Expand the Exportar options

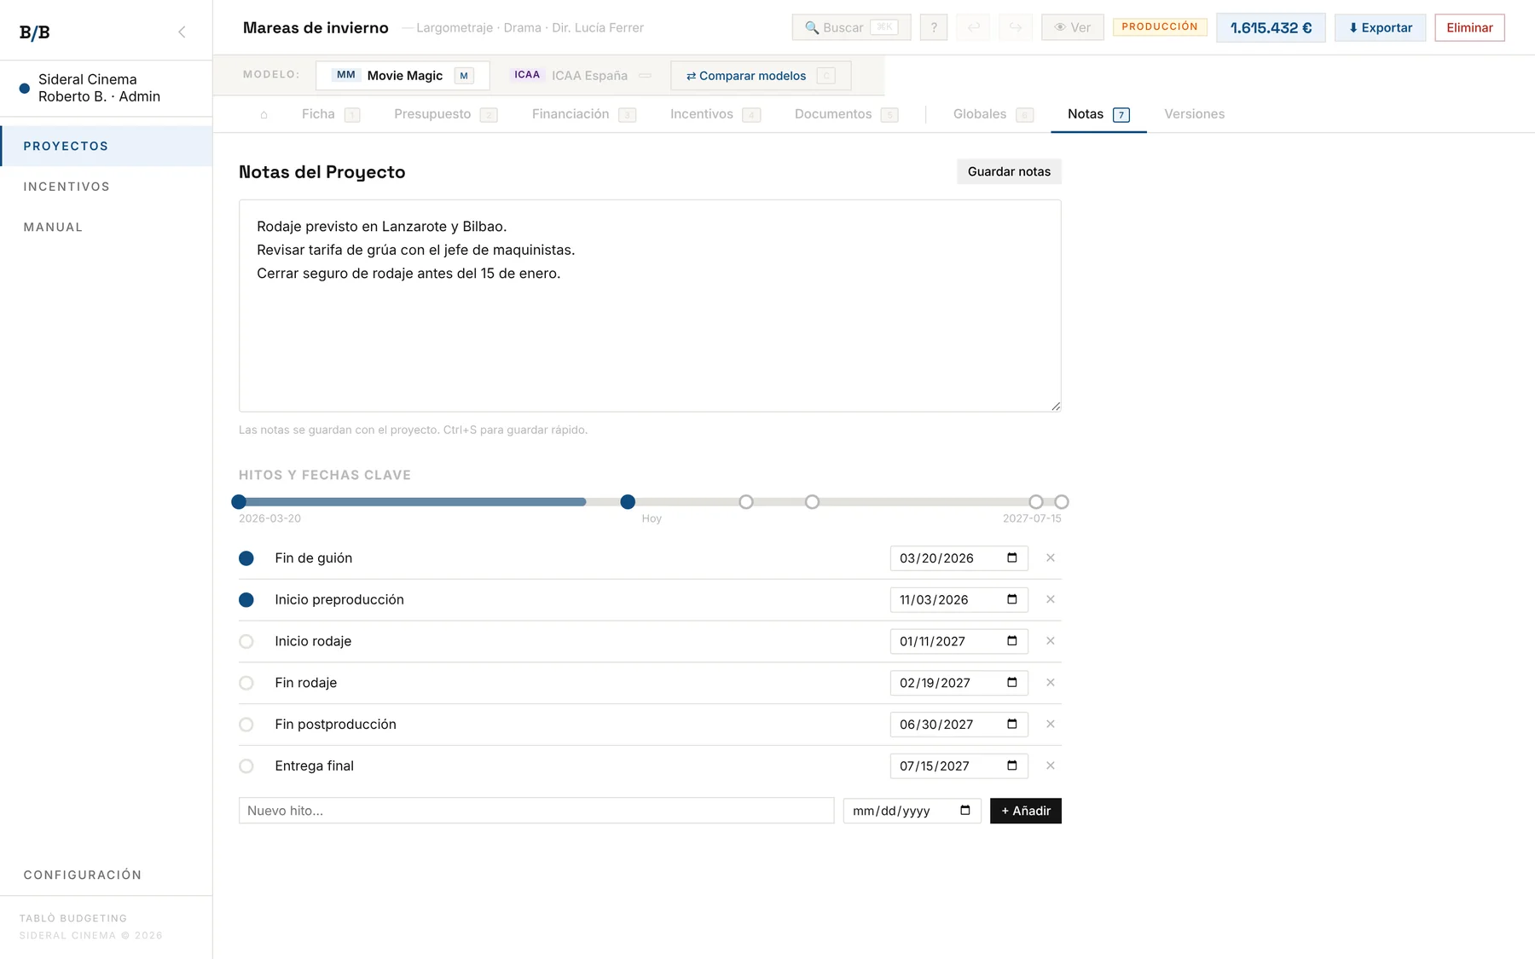[1380, 27]
